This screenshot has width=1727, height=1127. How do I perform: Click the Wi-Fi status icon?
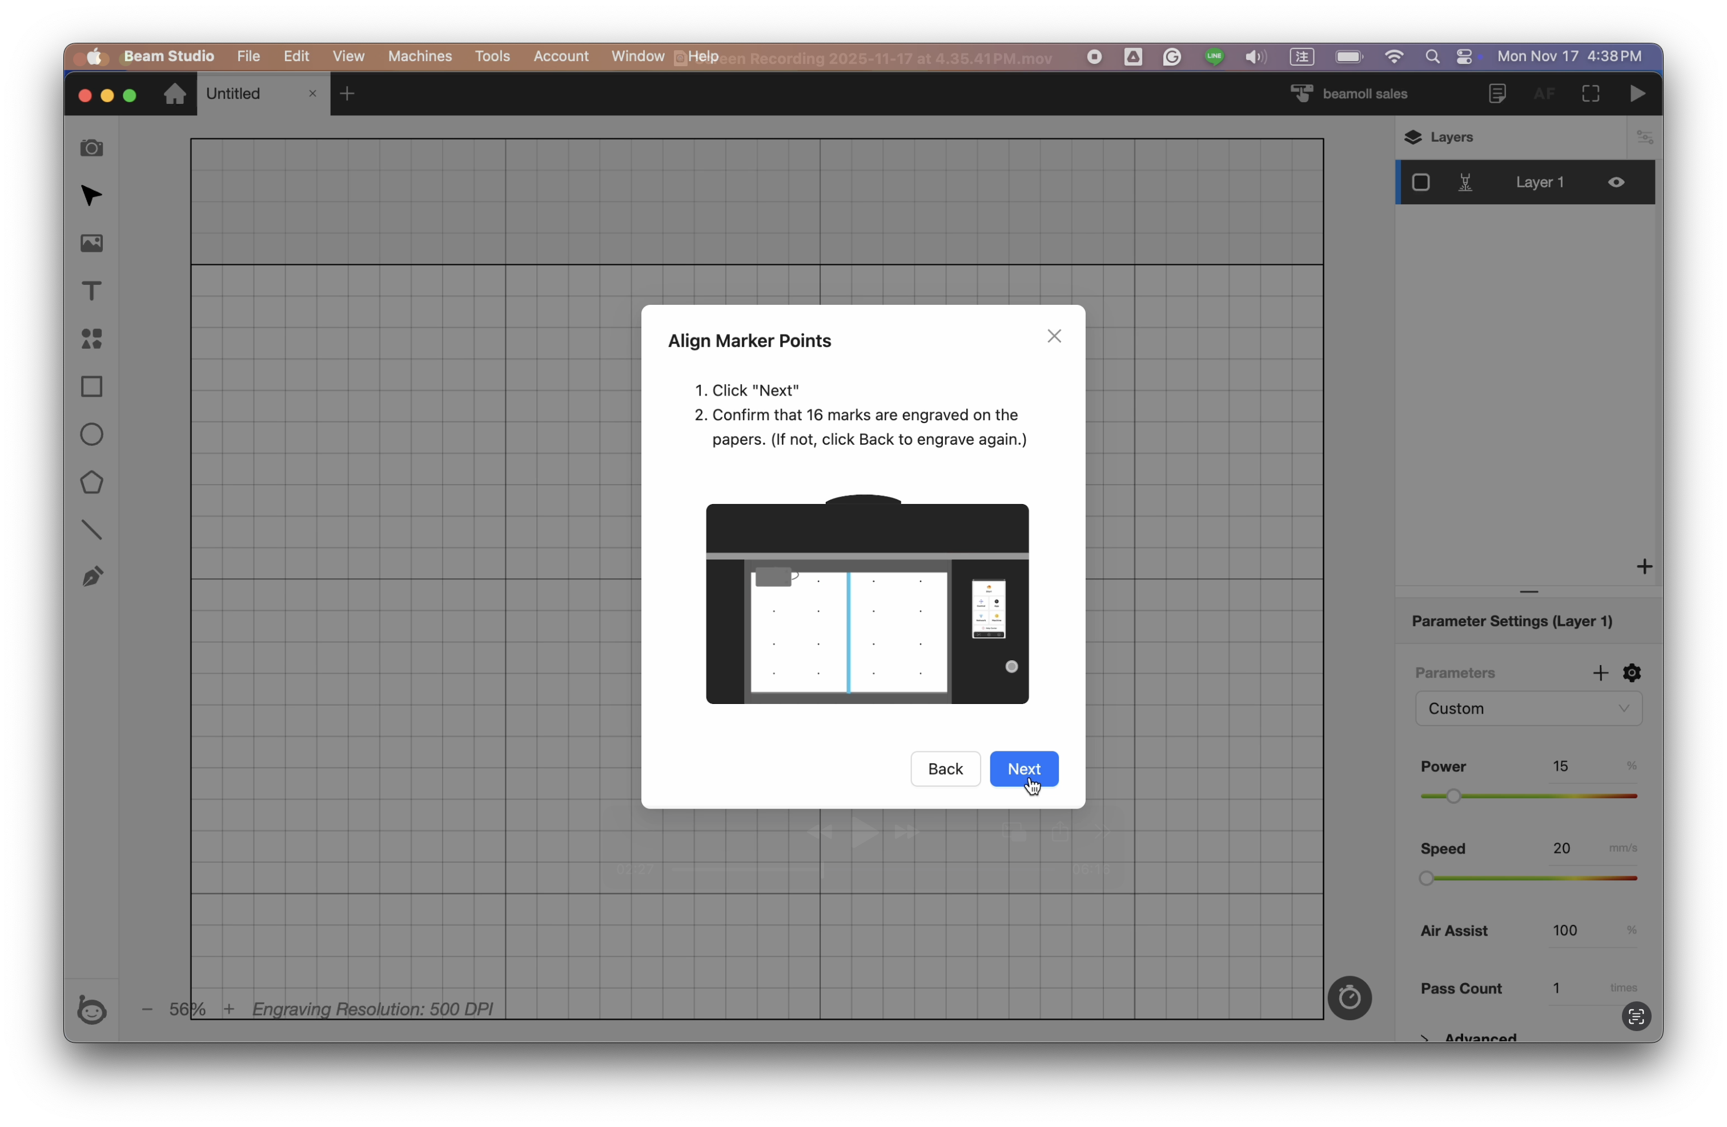tap(1393, 57)
